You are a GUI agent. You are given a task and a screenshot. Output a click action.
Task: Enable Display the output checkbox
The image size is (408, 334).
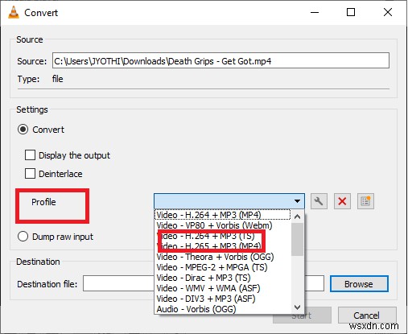click(x=30, y=155)
